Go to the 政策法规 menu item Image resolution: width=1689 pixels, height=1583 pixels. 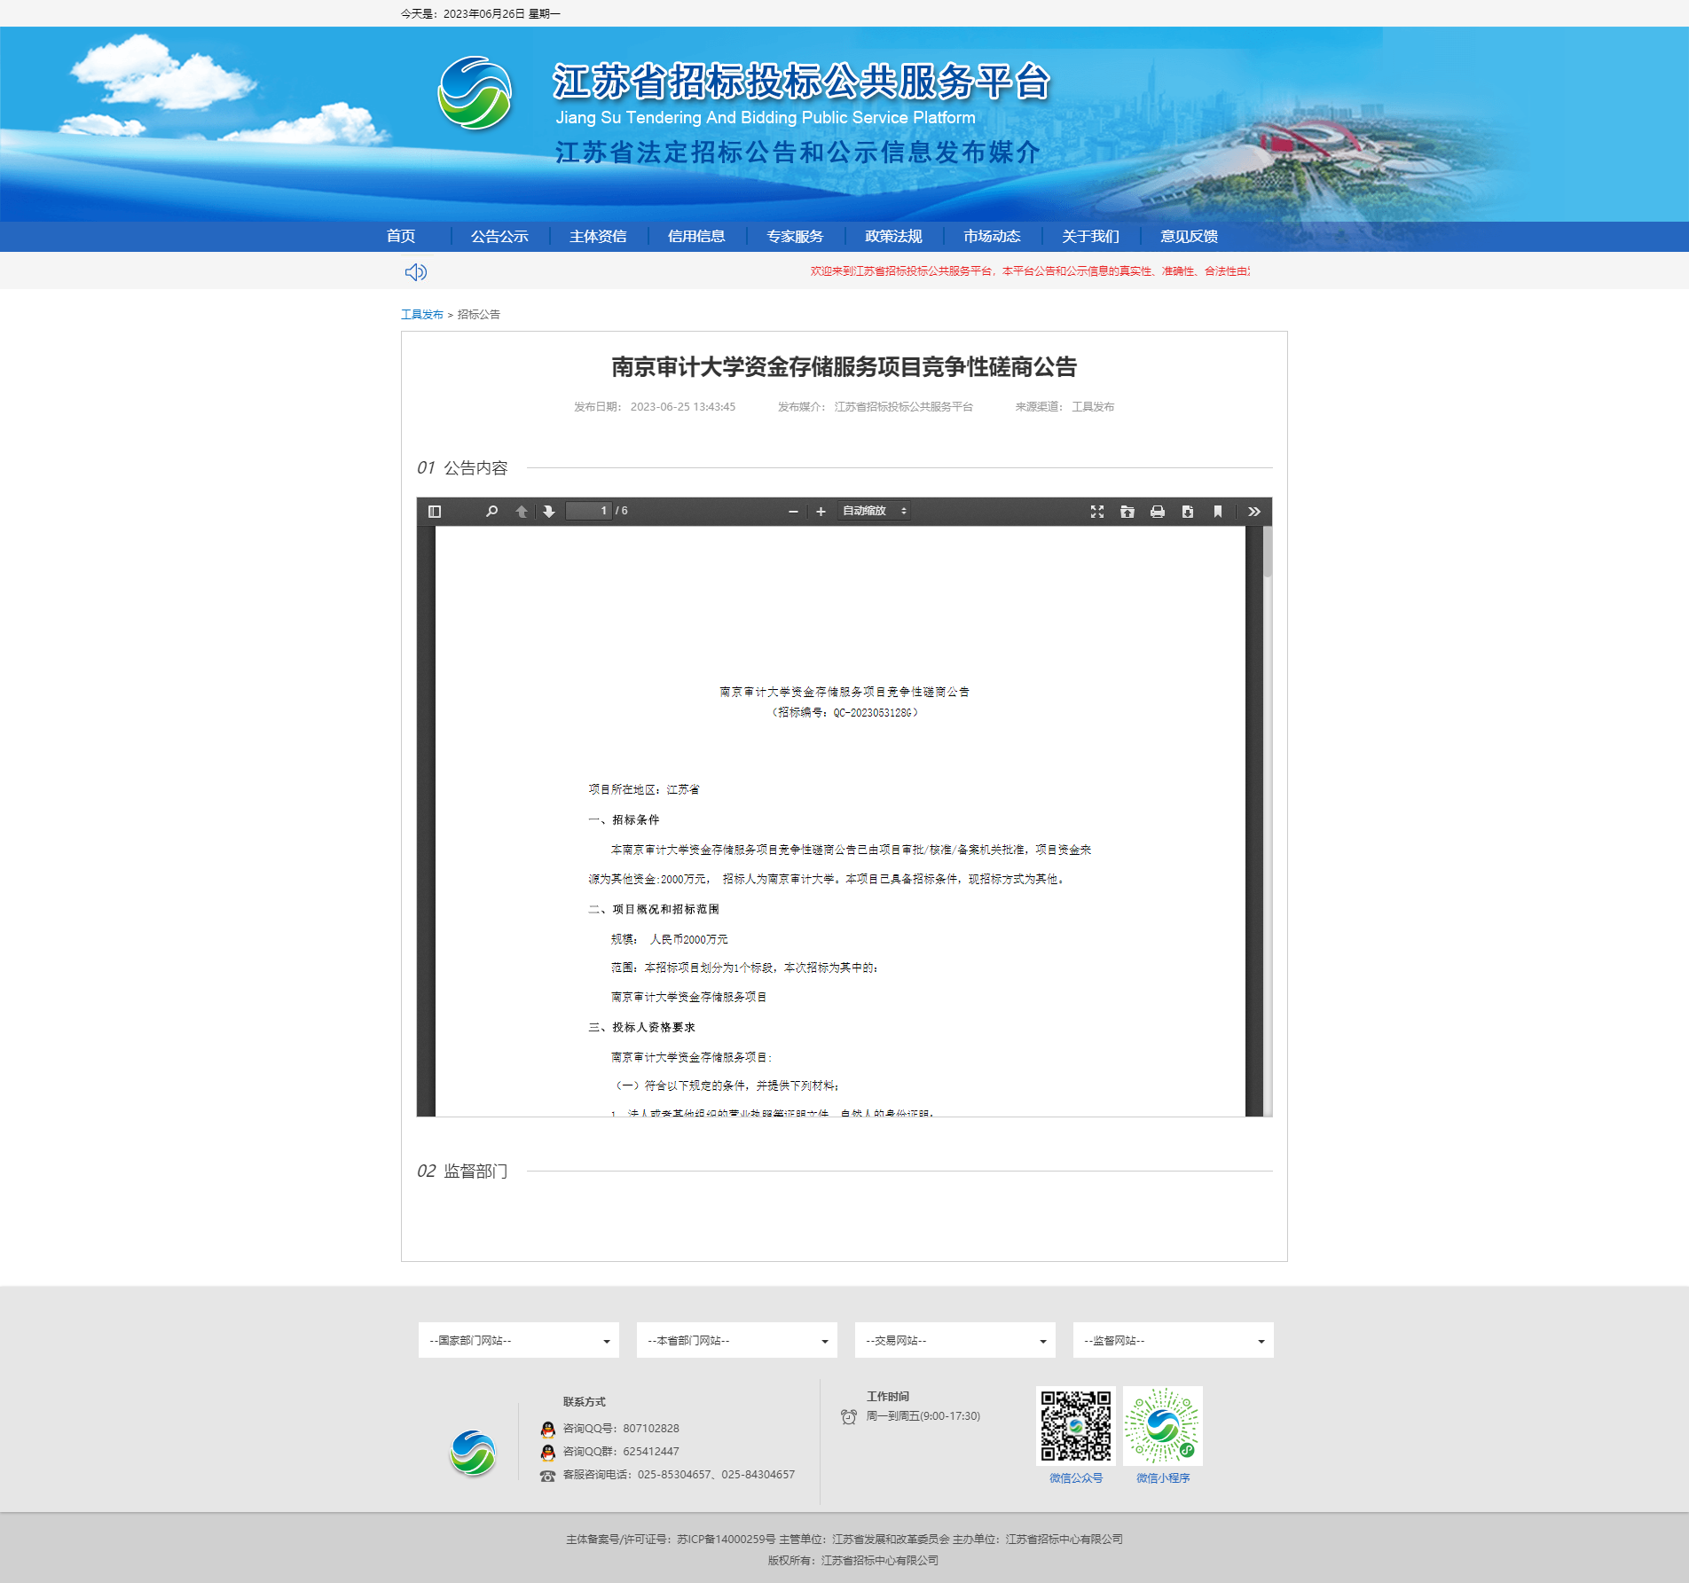tap(893, 237)
